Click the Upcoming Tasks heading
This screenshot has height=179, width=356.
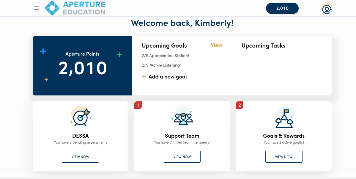pos(263,46)
